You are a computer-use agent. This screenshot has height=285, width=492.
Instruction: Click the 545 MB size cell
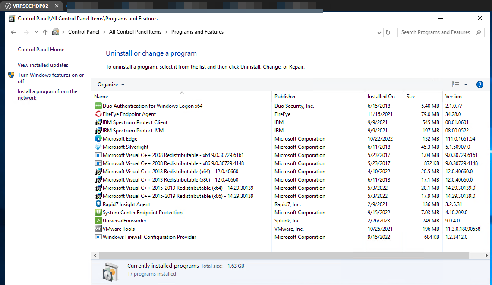[x=431, y=122]
